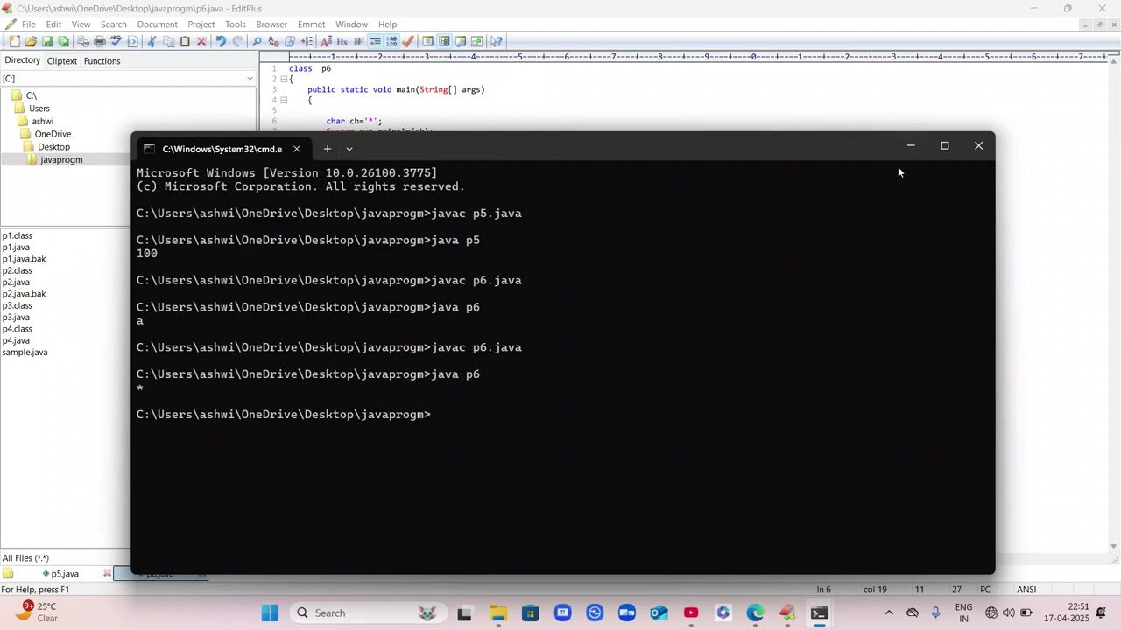
Task: Click the microphone icon in system tray
Action: (x=936, y=612)
